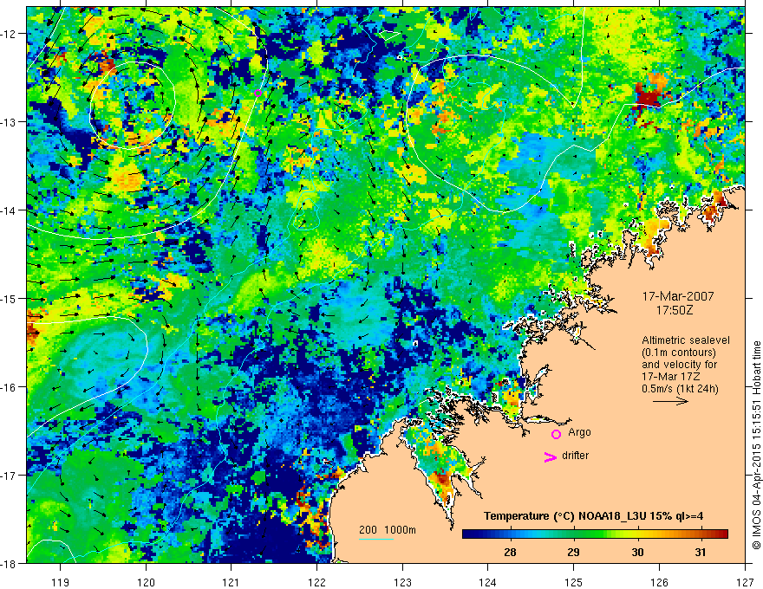Click the longitude axis label "119"

click(x=61, y=582)
